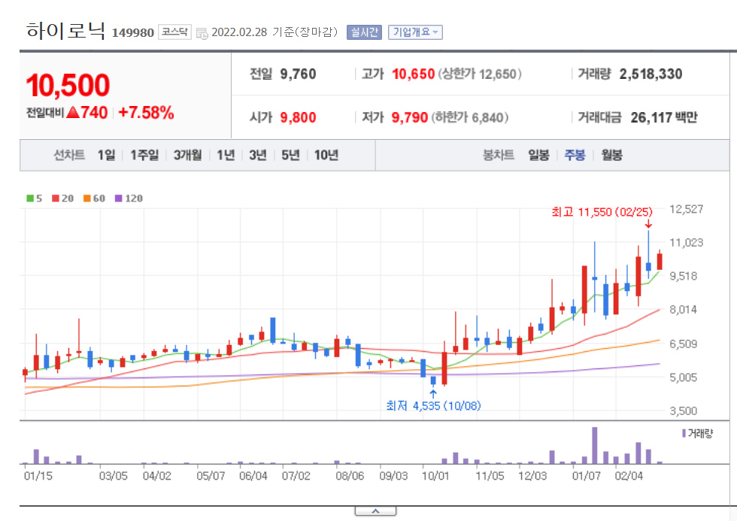This screenshot has width=737, height=521.
Task: Click the 저가 value 9,790
Action: pyautogui.click(x=410, y=117)
